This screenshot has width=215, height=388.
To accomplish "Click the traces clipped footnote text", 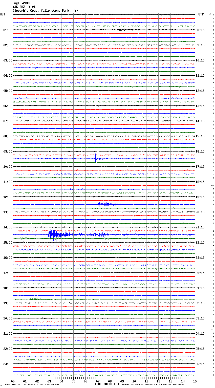I will [x=153, y=384].
